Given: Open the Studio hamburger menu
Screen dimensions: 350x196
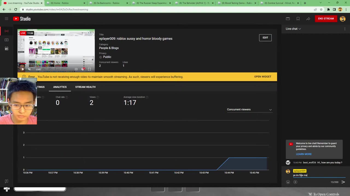Looking at the screenshot, I should [x=6, y=19].
